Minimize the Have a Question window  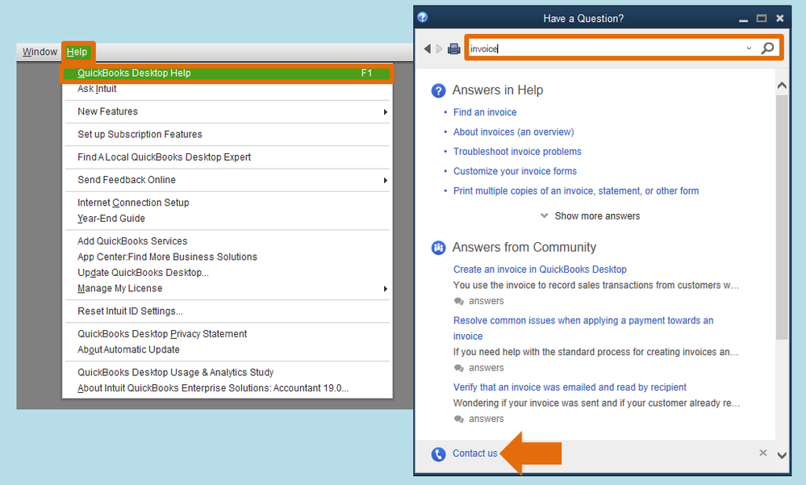(x=743, y=19)
